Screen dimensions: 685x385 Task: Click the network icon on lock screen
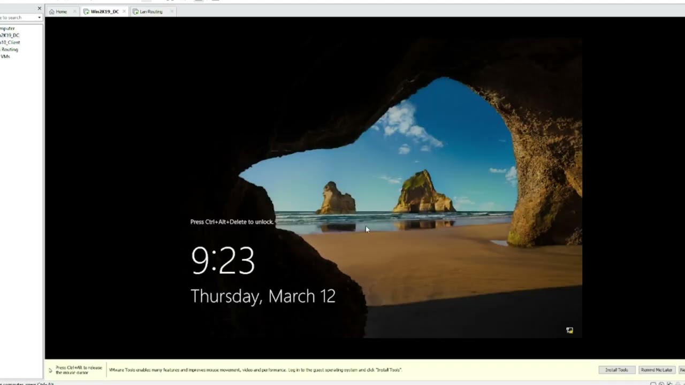pyautogui.click(x=569, y=330)
